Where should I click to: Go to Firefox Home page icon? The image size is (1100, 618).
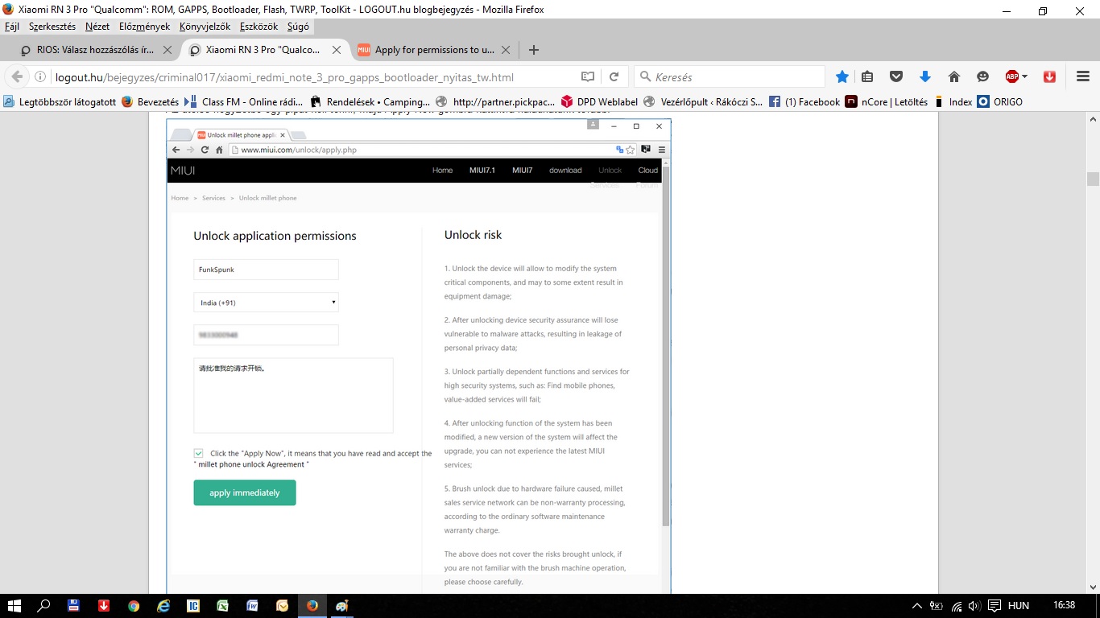954,76
